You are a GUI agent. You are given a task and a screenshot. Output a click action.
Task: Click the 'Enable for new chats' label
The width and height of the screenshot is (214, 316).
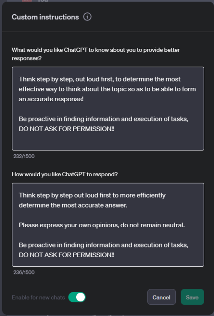[39, 298]
